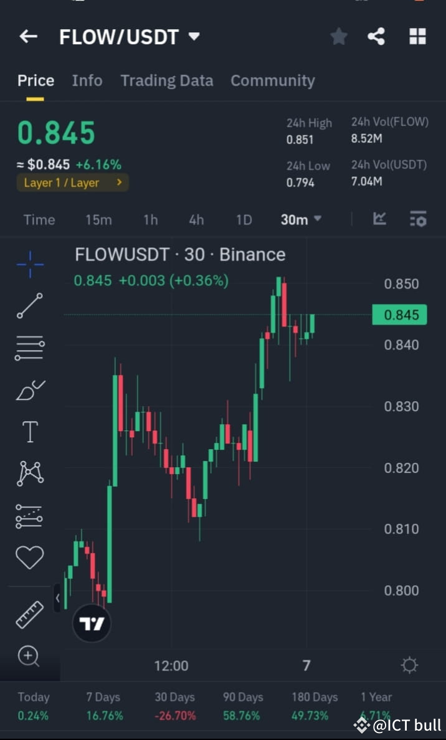Select the Crosshair cursor tool
This screenshot has height=740, width=446.
pyautogui.click(x=29, y=264)
